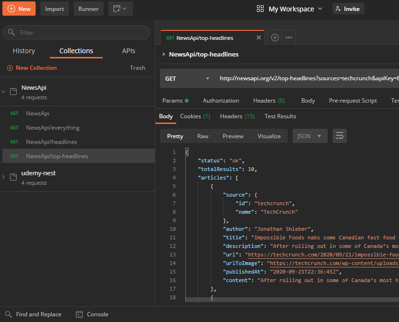399x322 pixels.
Task: Click the magnifier icon in Filter box
Action: click(x=11, y=32)
